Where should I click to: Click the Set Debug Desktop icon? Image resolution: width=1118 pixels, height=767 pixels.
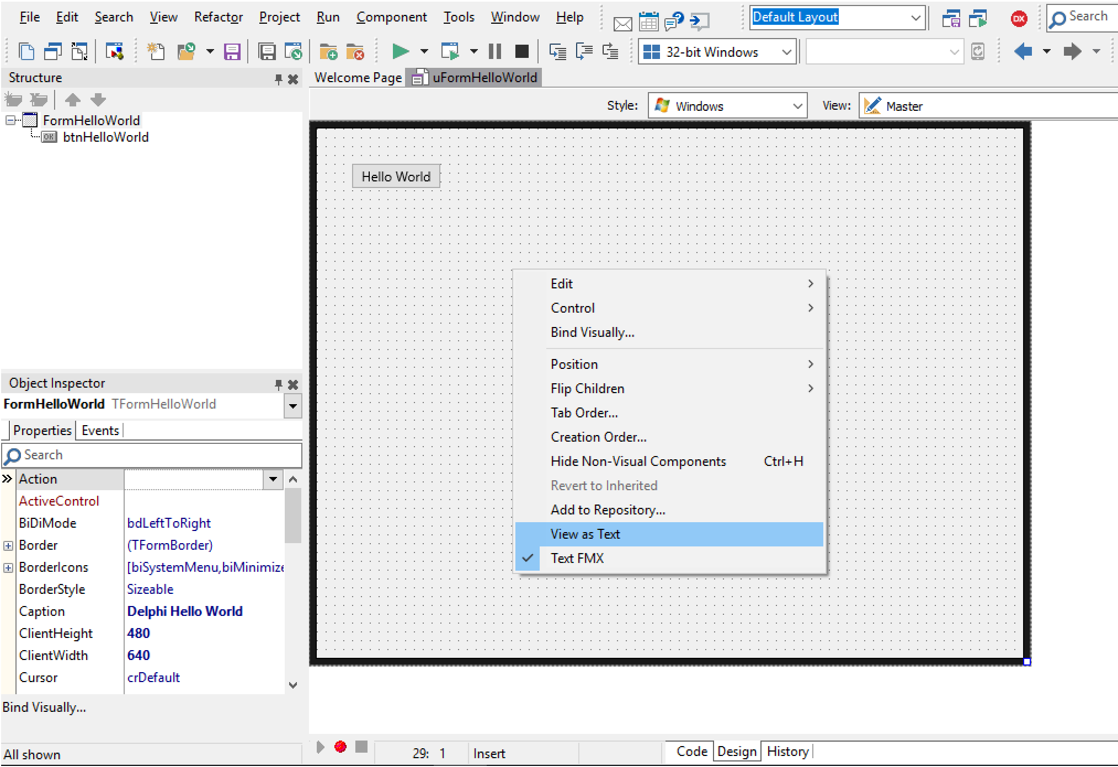(978, 19)
